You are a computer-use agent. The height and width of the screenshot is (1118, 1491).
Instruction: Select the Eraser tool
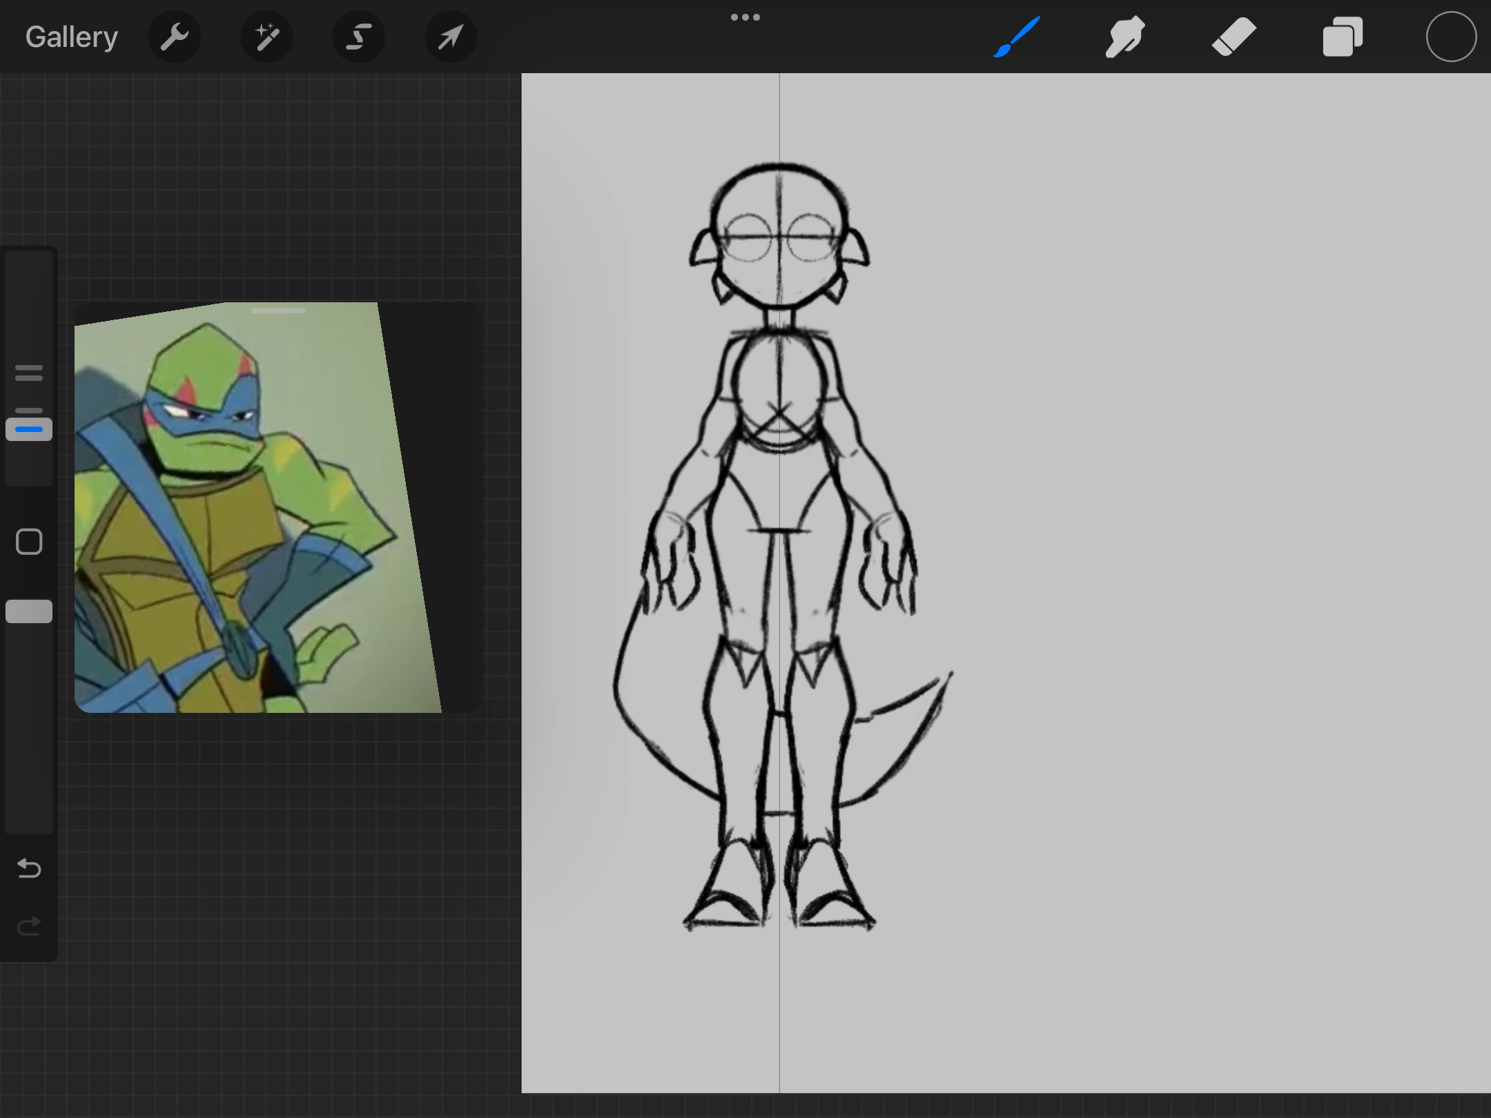click(x=1234, y=37)
